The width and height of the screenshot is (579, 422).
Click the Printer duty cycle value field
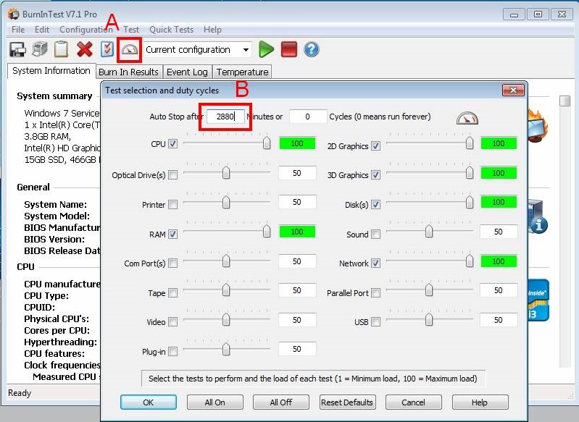click(297, 202)
